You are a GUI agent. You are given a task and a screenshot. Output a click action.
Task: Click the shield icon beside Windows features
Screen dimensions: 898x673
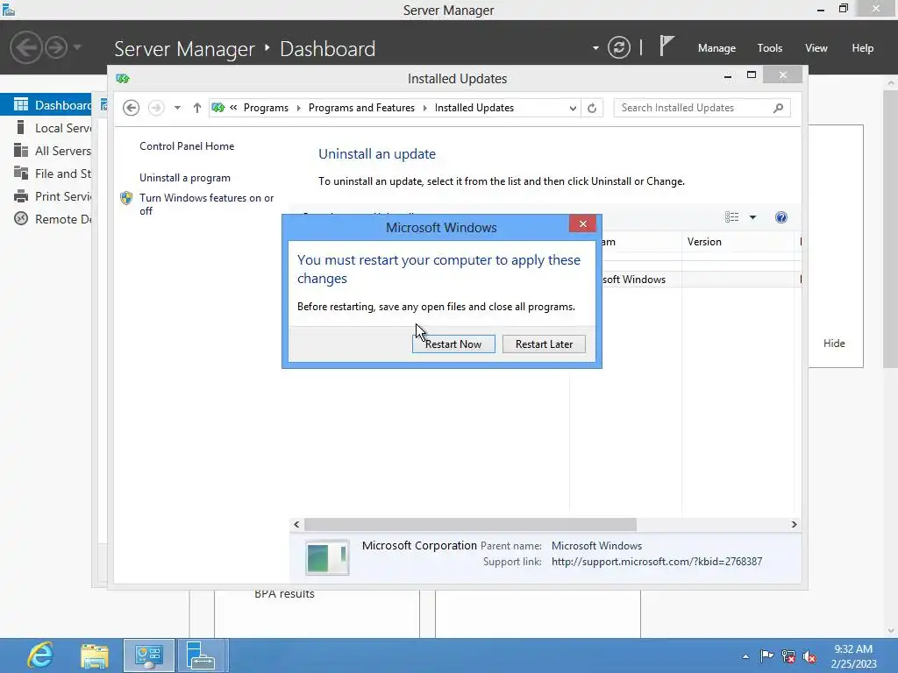click(126, 198)
